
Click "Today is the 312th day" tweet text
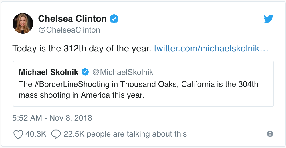(81, 49)
